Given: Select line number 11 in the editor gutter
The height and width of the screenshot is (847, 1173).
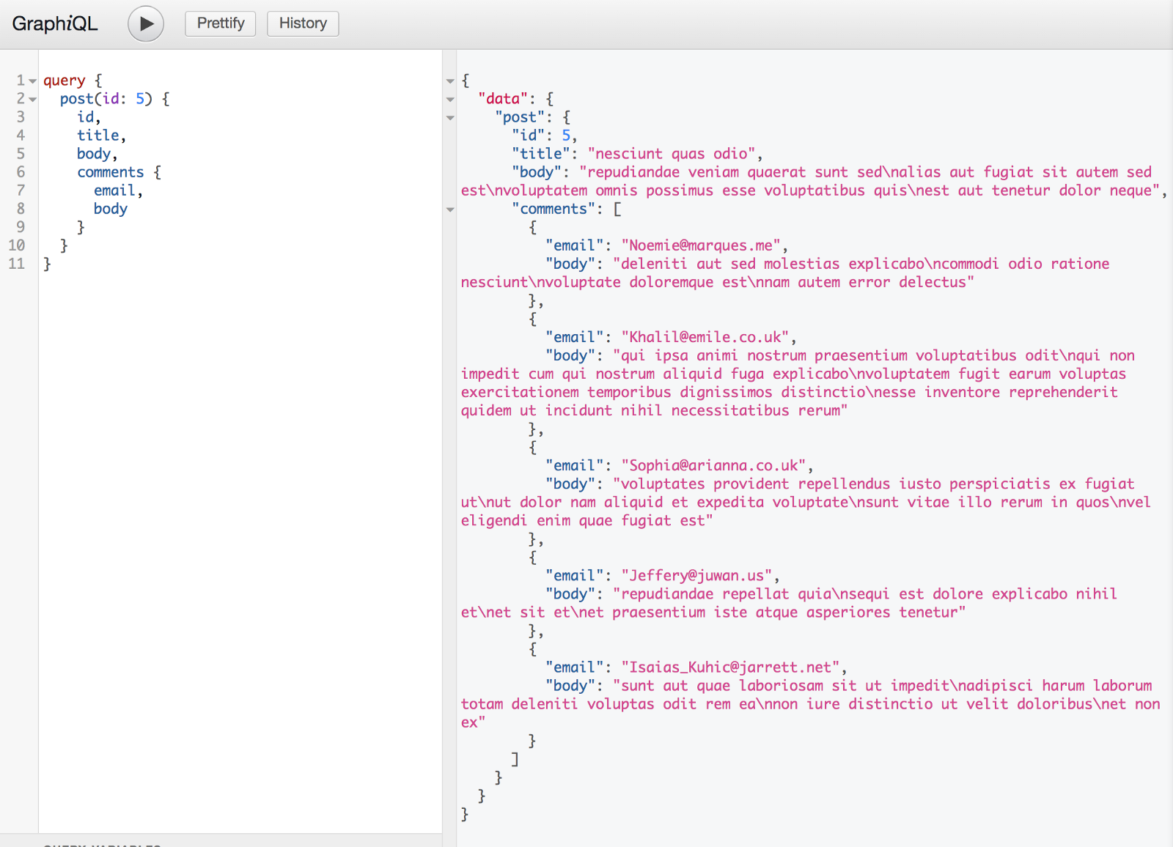Looking at the screenshot, I should (17, 264).
